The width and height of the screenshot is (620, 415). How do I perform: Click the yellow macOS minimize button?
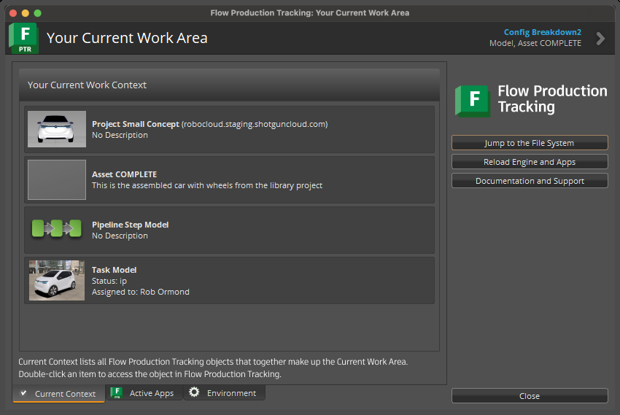tap(26, 13)
